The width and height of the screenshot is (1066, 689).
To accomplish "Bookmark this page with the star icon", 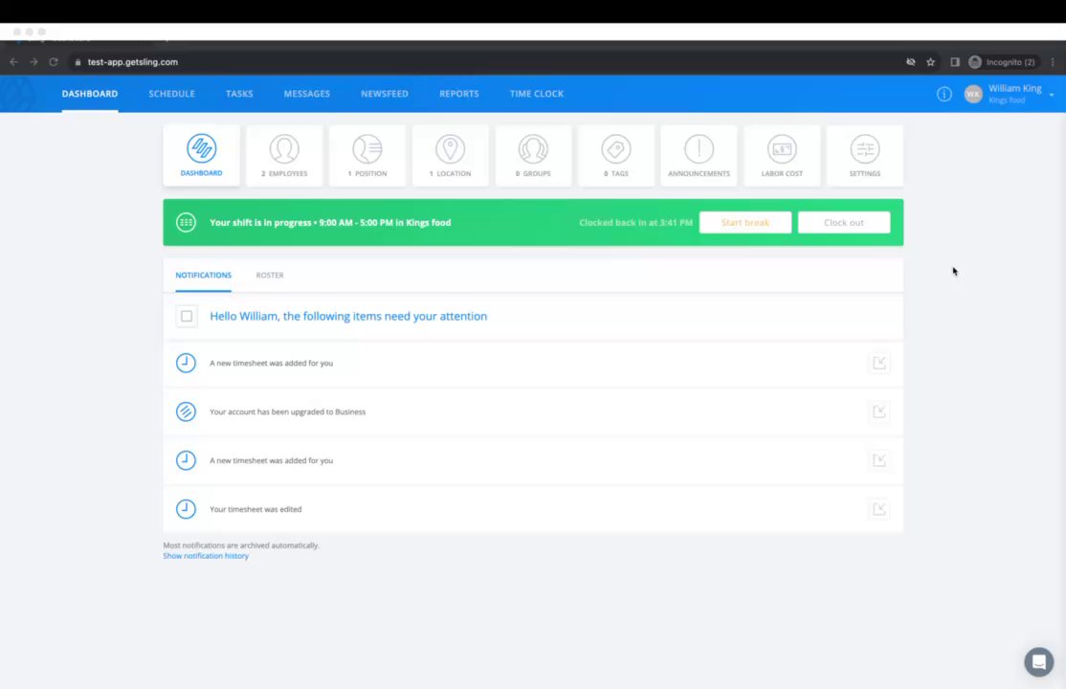I will 931,62.
